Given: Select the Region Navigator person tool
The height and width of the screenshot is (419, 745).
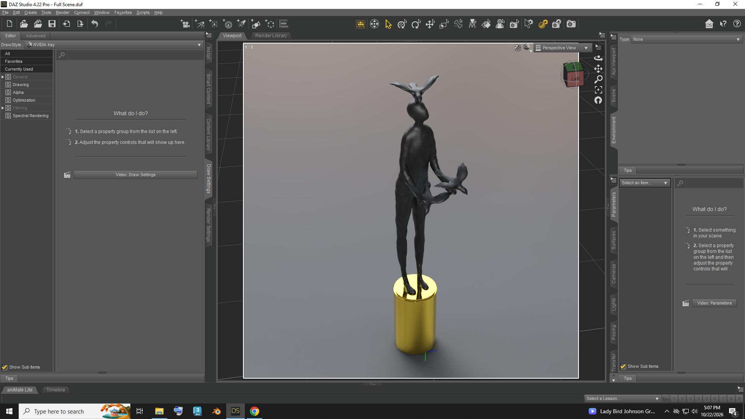Looking at the screenshot, I should pyautogui.click(x=500, y=24).
